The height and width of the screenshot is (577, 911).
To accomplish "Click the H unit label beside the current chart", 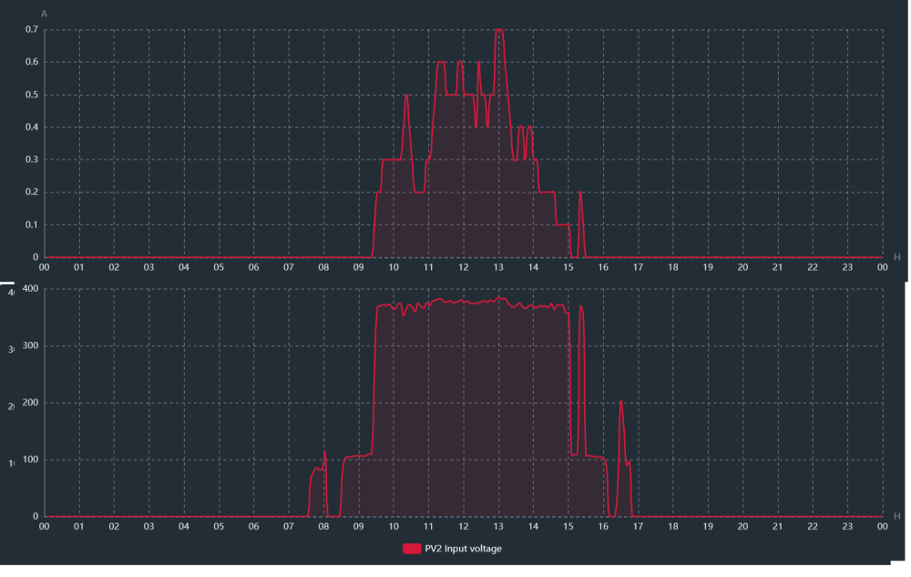I will coord(897,257).
